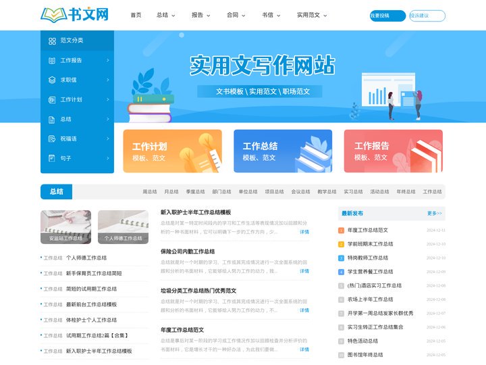
Task: Click the 工作报告 sidebar icon
Action: pyautogui.click(x=52, y=60)
